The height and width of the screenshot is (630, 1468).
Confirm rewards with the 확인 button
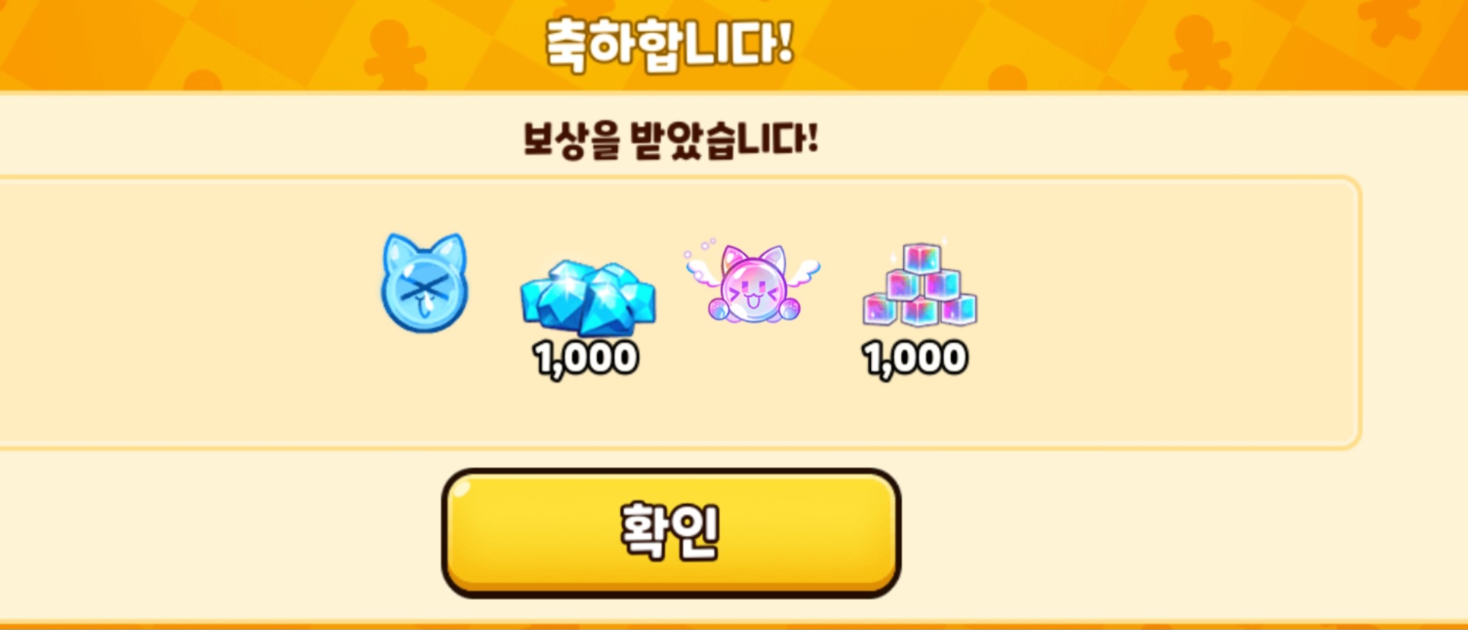671,533
